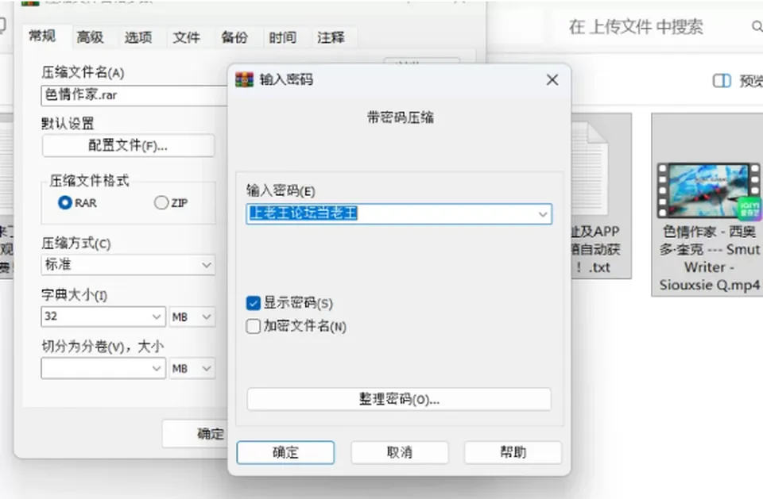Open 整理密码 password organizer

tap(399, 399)
